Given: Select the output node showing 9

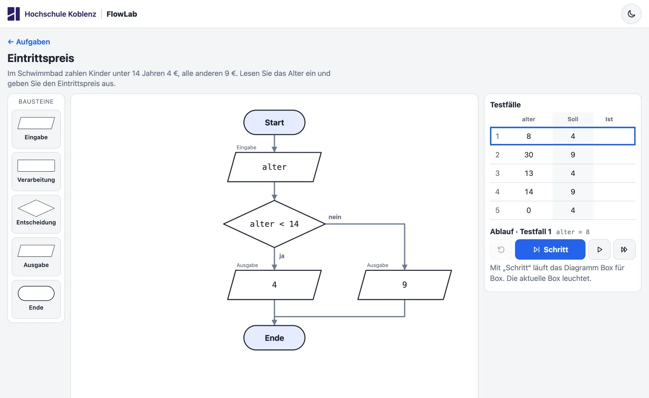Looking at the screenshot, I should pos(405,285).
